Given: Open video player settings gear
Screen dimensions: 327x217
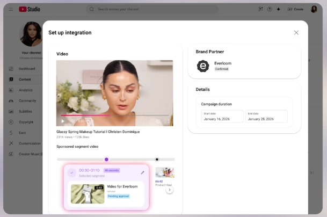Looking at the screenshot, I should (x=158, y=121).
